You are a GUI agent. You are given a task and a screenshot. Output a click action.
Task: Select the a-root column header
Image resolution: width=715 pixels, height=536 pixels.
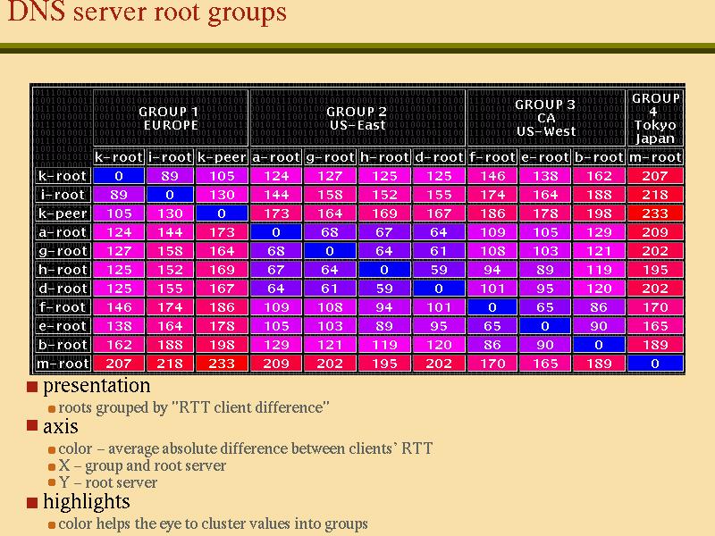(276, 157)
